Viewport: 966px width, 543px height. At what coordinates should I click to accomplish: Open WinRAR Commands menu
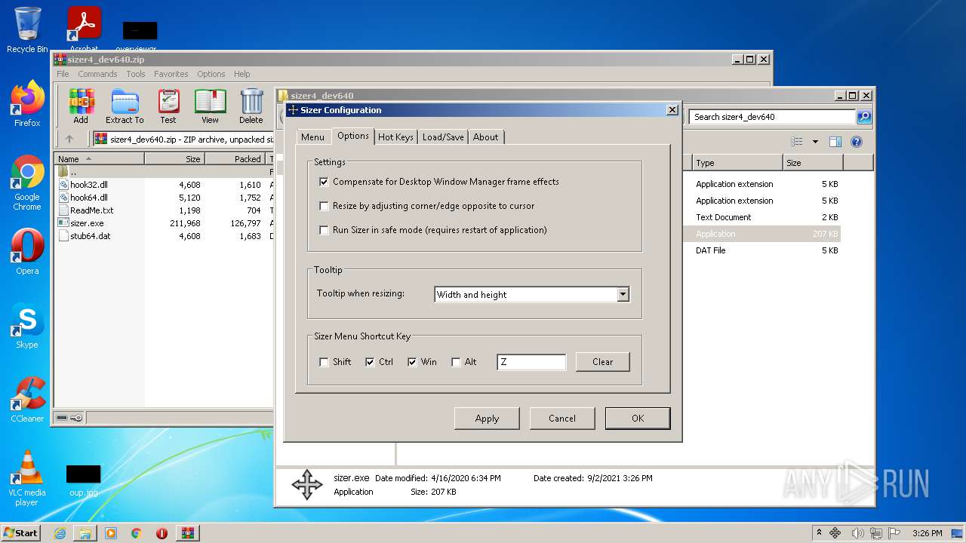(97, 74)
